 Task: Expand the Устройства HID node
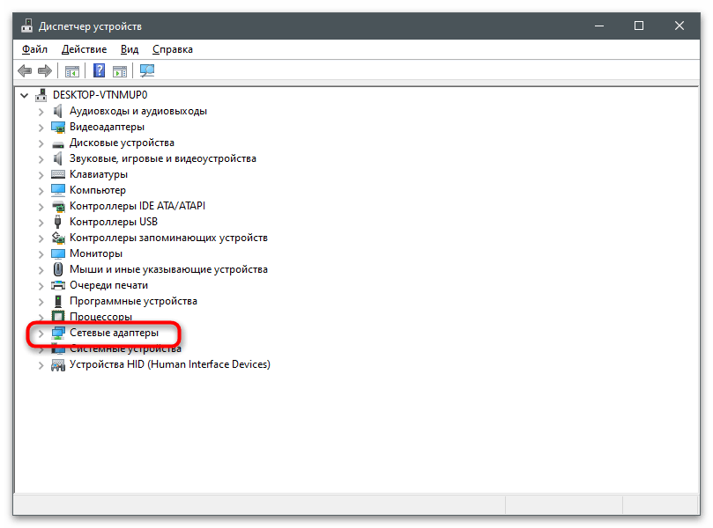pyautogui.click(x=41, y=365)
